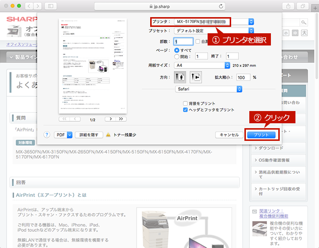Open print dialog help question mark
Viewport: 319px width, 248px height.
click(47, 135)
